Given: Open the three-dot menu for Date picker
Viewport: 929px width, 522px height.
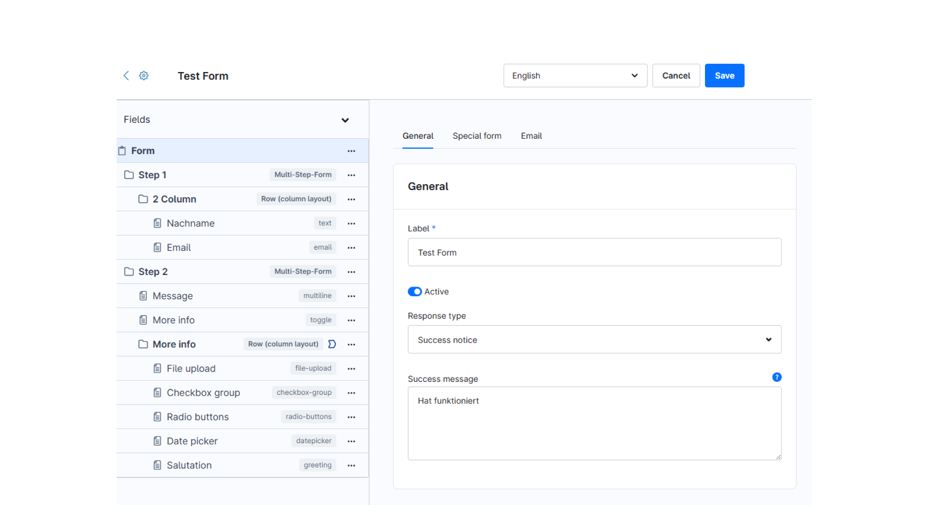Looking at the screenshot, I should coord(351,441).
